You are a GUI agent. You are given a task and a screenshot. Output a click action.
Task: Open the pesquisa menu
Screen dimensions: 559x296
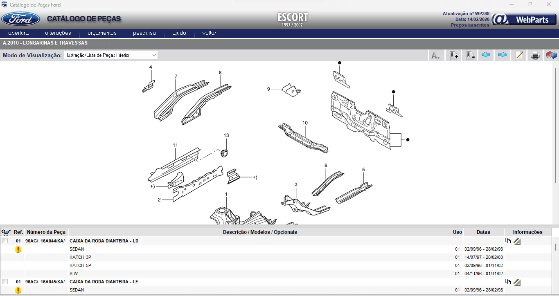pos(144,33)
